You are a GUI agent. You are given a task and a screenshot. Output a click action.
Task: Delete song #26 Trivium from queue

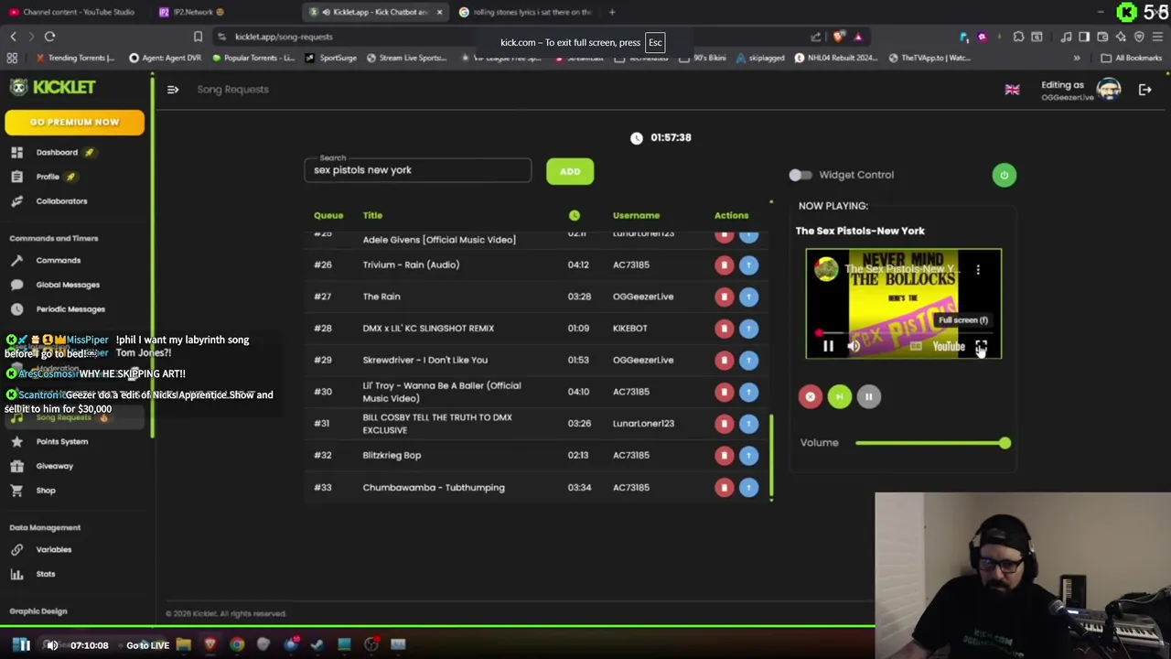pos(724,265)
